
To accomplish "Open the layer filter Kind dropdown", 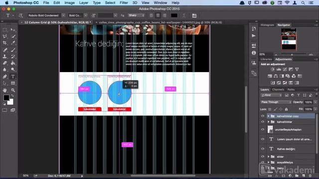I will (x=271, y=95).
